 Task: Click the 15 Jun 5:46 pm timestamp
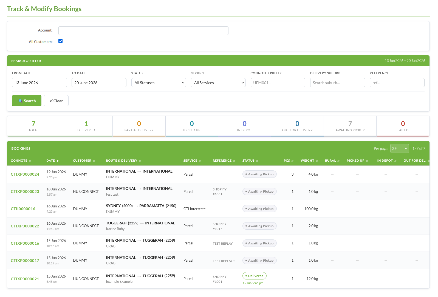tap(253, 283)
